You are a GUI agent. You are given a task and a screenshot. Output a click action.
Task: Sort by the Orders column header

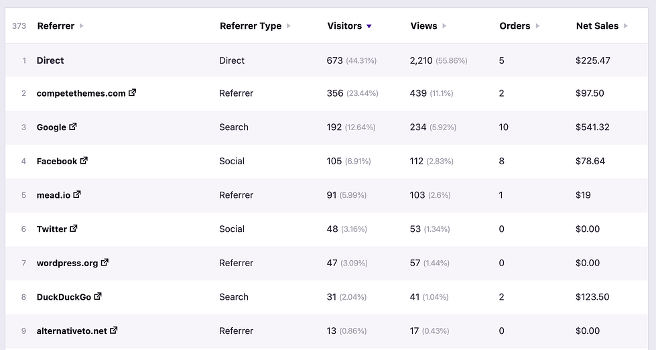coord(515,26)
